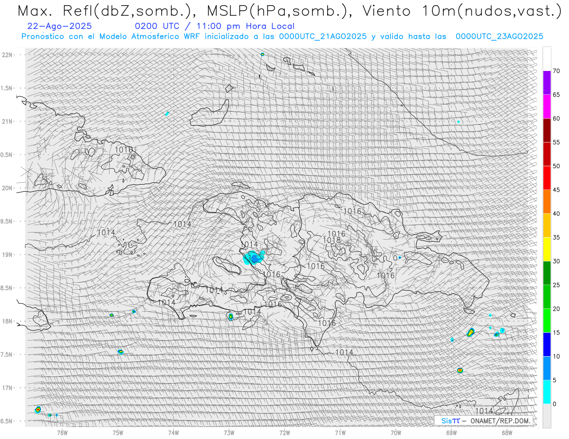Select the colorbar value "55"
Viewport: 569px width, 439px height.
point(556,142)
